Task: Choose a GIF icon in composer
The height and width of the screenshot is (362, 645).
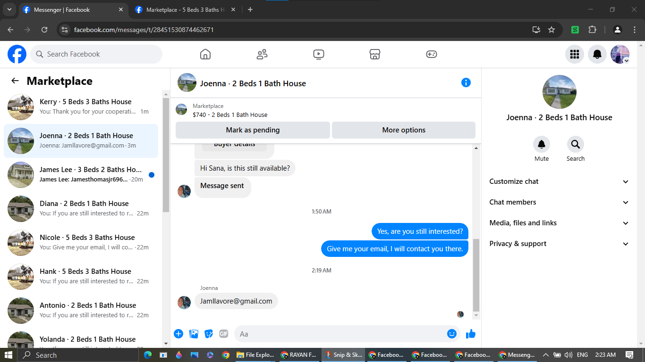Action: click(224, 334)
